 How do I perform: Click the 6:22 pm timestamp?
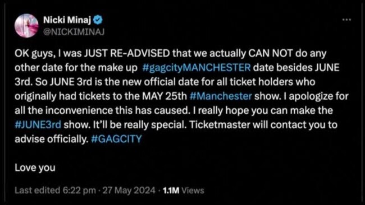tap(79, 190)
